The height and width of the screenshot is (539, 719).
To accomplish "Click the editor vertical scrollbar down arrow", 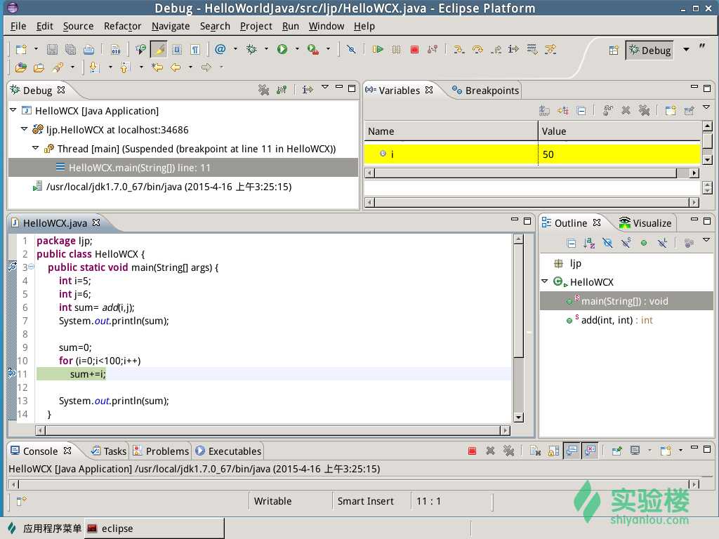I will (519, 417).
